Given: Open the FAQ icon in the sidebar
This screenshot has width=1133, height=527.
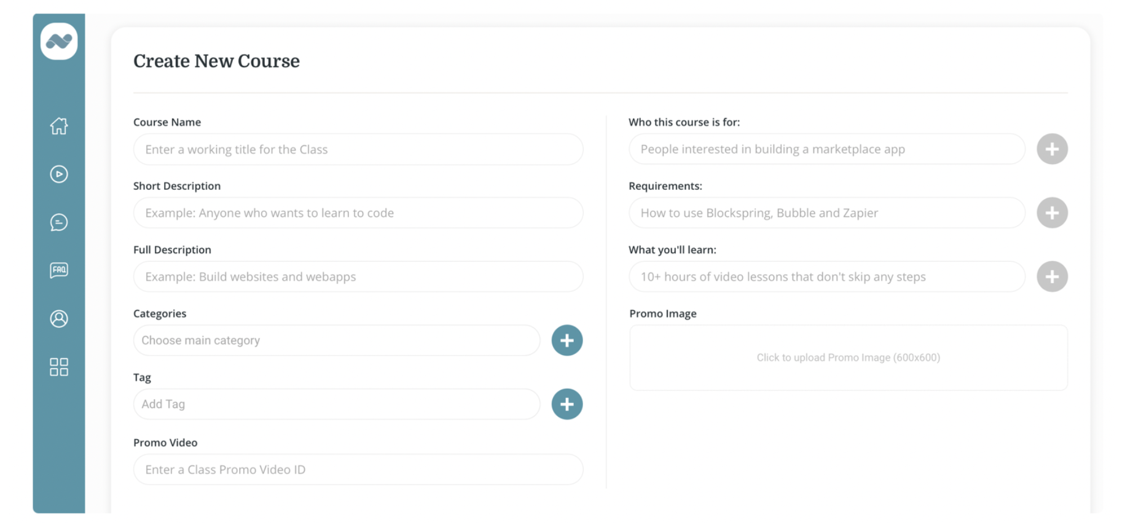Looking at the screenshot, I should click(x=59, y=270).
